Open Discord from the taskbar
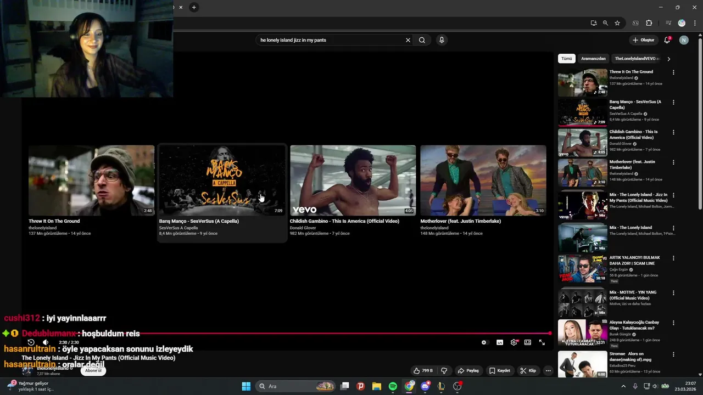Screen dimensions: 703x395 [x=425, y=386]
